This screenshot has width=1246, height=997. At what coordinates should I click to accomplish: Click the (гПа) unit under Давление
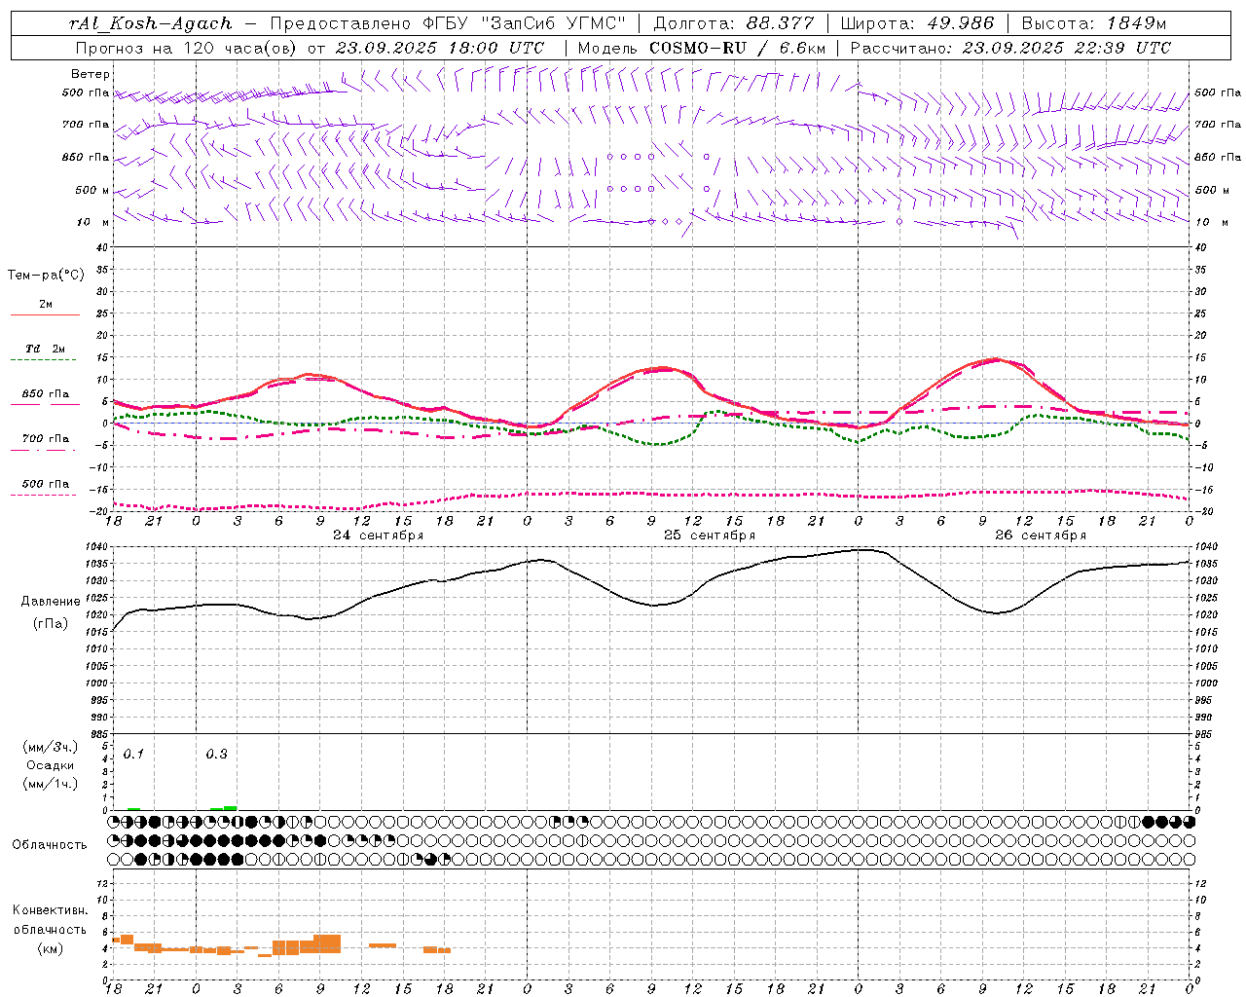pos(51,623)
